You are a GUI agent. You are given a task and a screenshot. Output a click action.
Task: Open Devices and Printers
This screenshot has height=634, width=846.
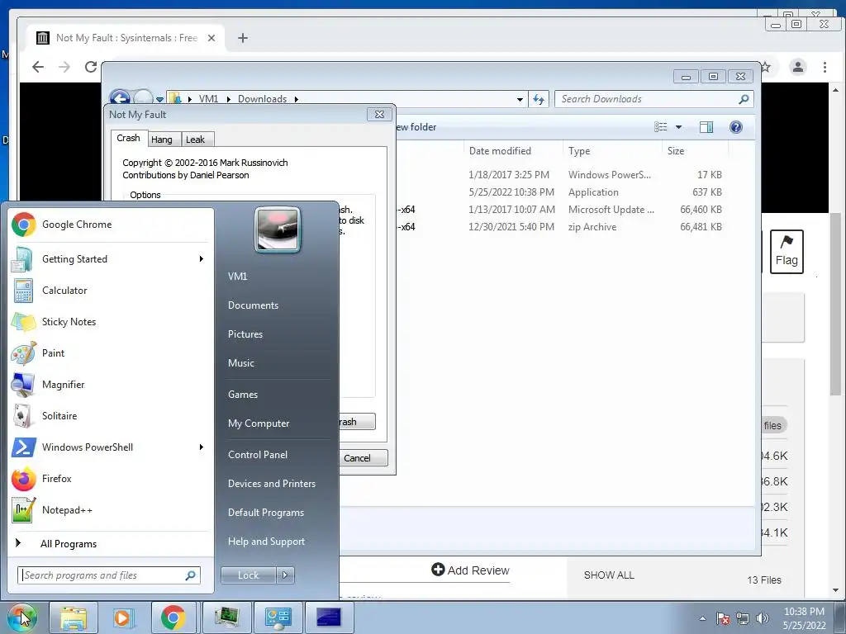click(x=271, y=484)
